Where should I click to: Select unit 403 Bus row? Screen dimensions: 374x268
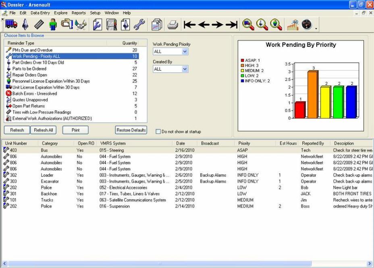pyautogui.click(x=187, y=150)
